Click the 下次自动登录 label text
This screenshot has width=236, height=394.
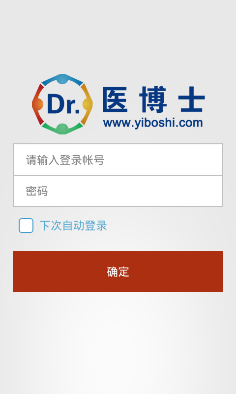coord(73,226)
